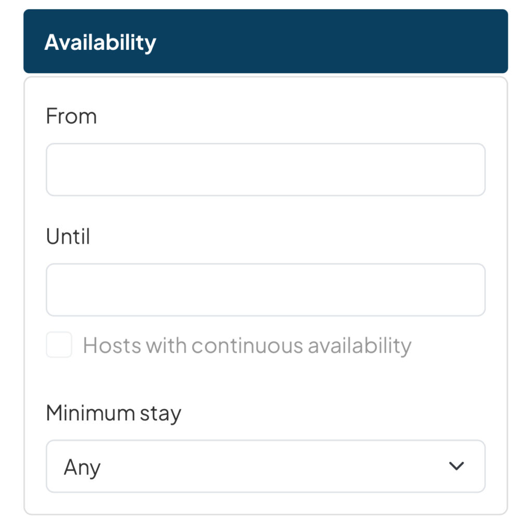Set the availability start date in From

(x=265, y=170)
